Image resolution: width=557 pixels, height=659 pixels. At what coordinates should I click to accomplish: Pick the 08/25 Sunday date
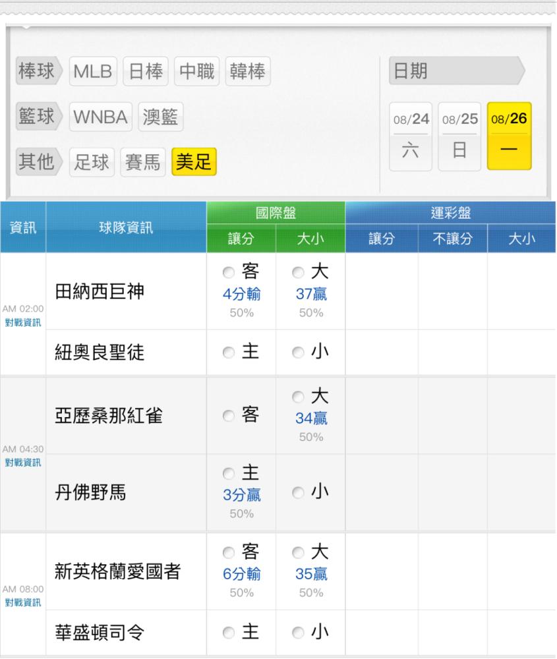(459, 136)
